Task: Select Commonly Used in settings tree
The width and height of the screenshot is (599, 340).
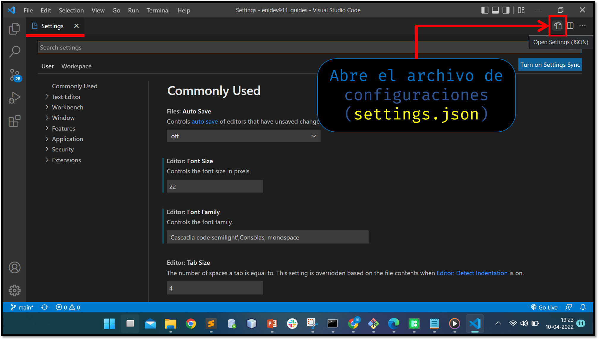Action: pos(75,86)
